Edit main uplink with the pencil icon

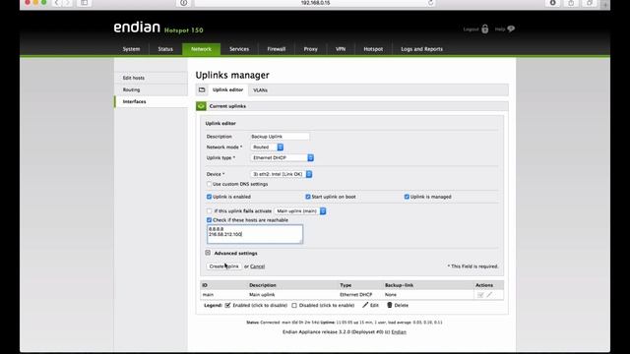pyautogui.click(x=489, y=295)
